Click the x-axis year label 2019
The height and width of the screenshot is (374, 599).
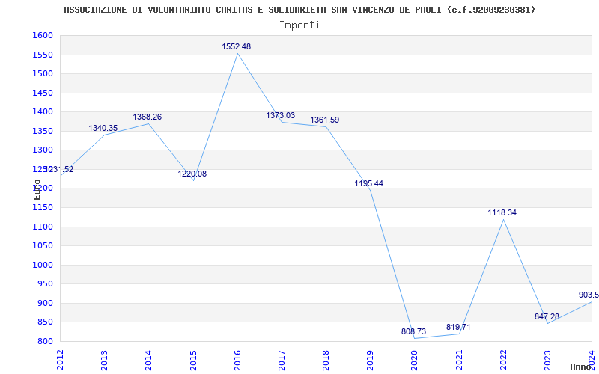coord(370,360)
